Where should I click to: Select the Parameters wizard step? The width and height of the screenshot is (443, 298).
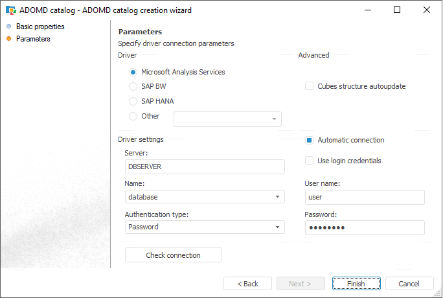(33, 39)
